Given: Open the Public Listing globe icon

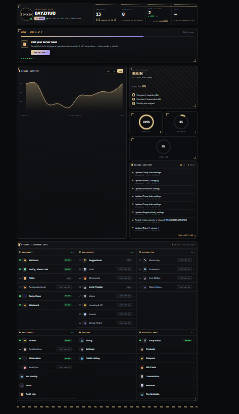Looking at the screenshot, I should point(82,358).
